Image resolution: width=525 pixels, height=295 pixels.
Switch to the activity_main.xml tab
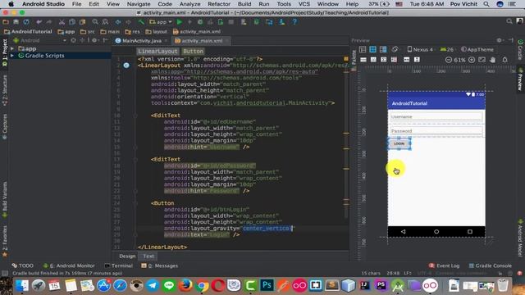pos(202,41)
